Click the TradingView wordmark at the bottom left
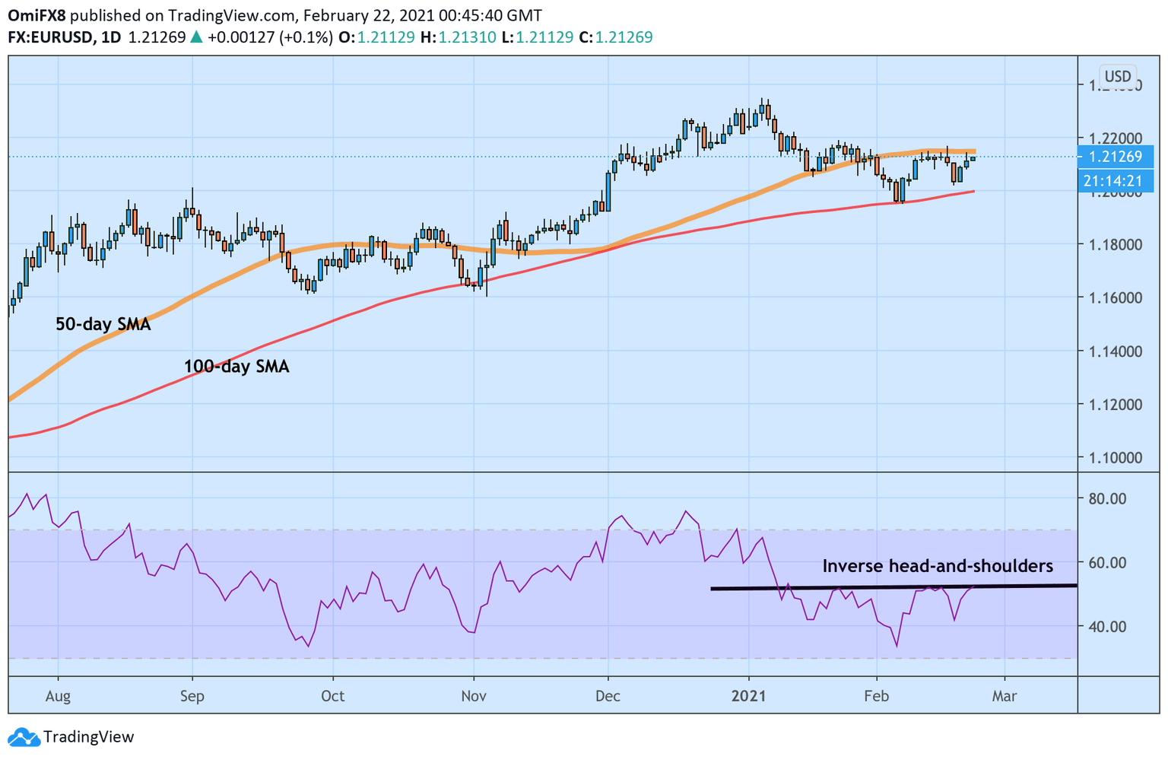Screen dimensions: 1168x760 (x=88, y=737)
